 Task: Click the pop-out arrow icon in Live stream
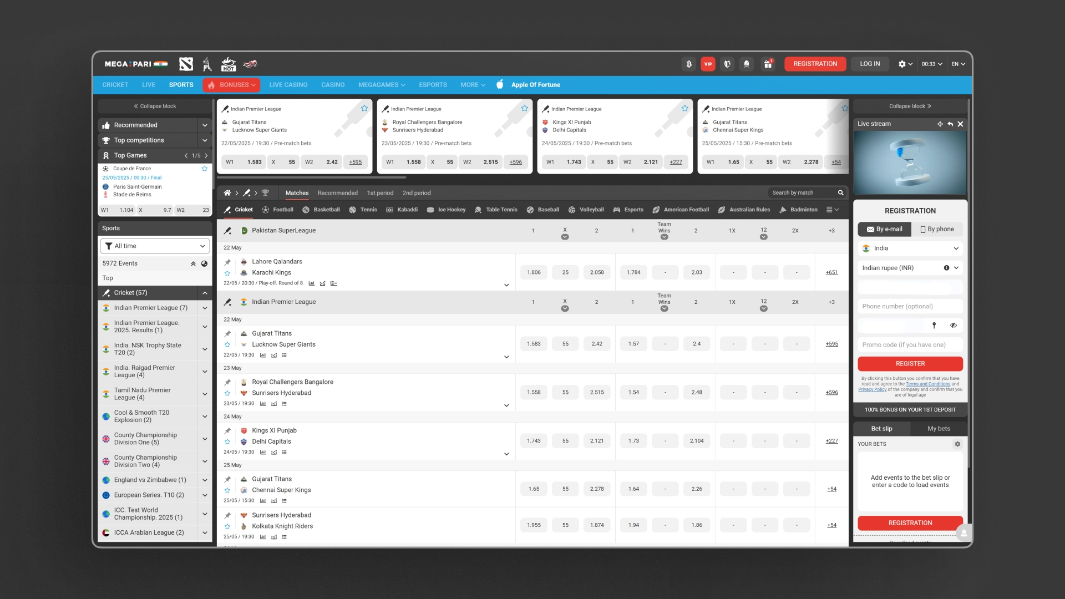coord(950,124)
